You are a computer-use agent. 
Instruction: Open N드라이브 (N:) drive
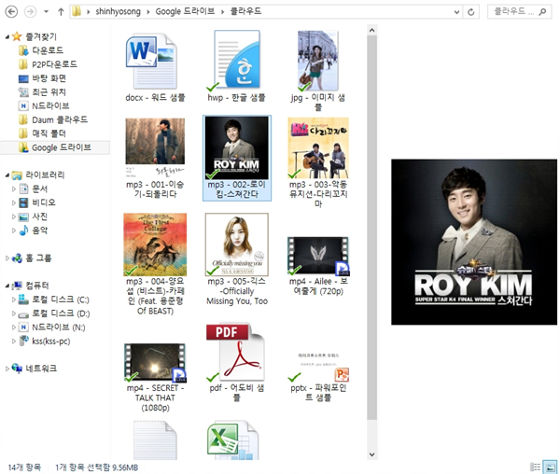point(59,328)
